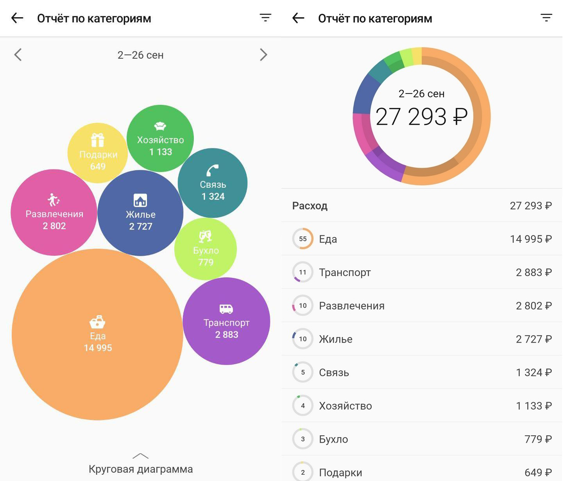Tap the 10 percent ring next to Развлечения

(303, 305)
